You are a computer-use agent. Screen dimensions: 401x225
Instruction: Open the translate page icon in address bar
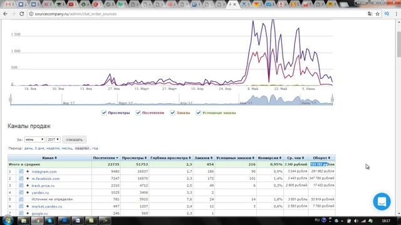click(370, 14)
